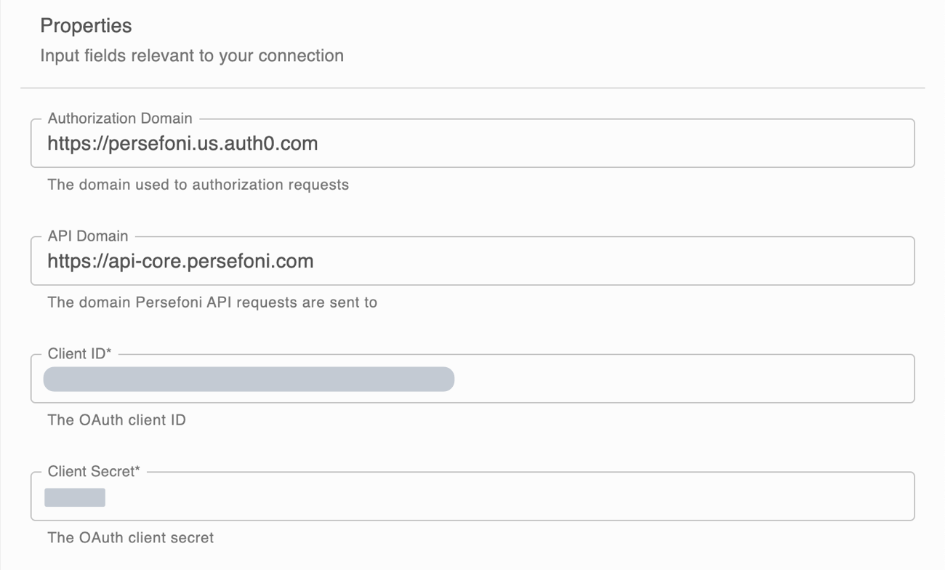Click the Authorization Domain input field
The width and height of the screenshot is (945, 570).
pyautogui.click(x=472, y=143)
